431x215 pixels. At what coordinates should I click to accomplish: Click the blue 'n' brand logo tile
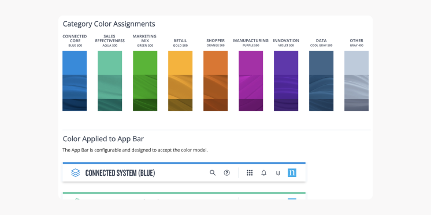point(292,173)
